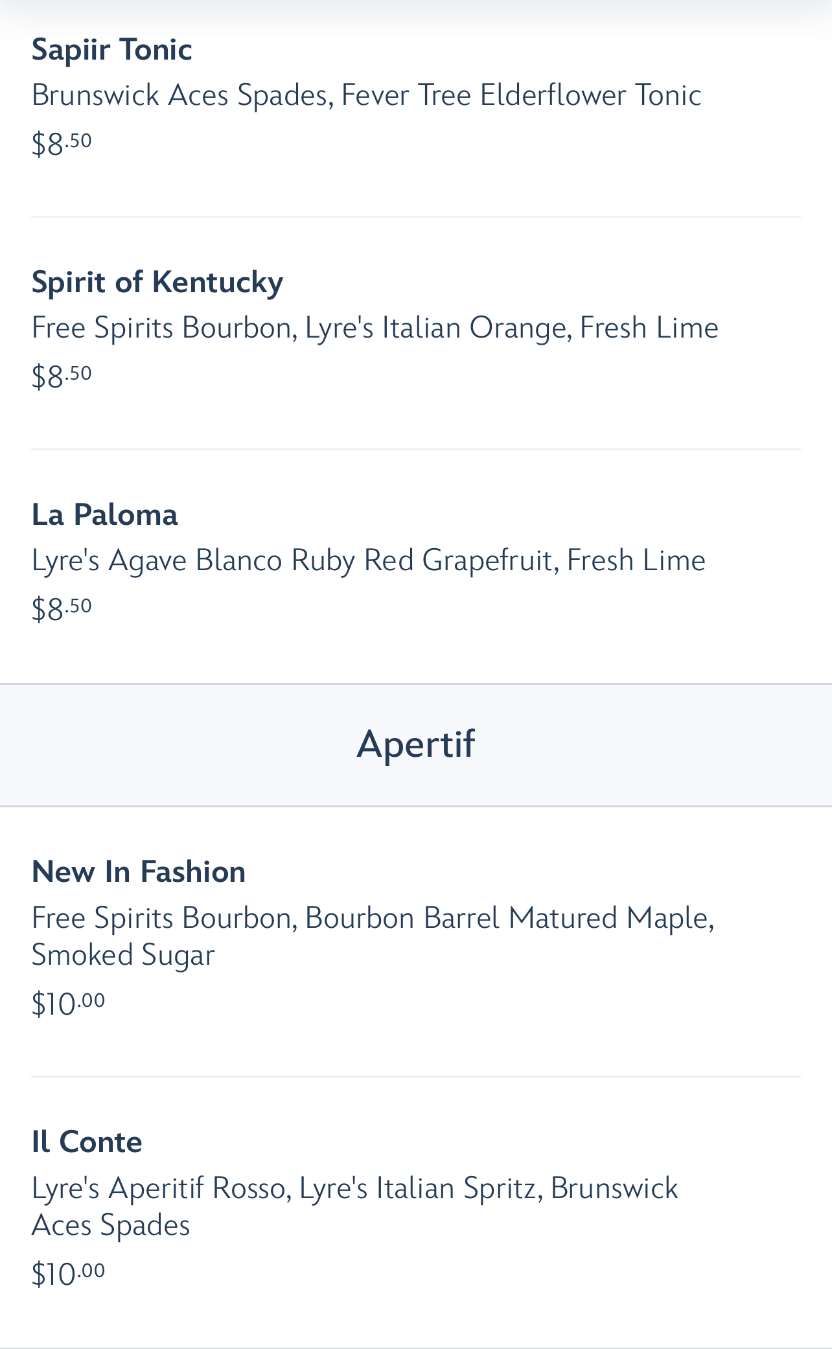Open the New In Fashion drink title

coord(139,872)
